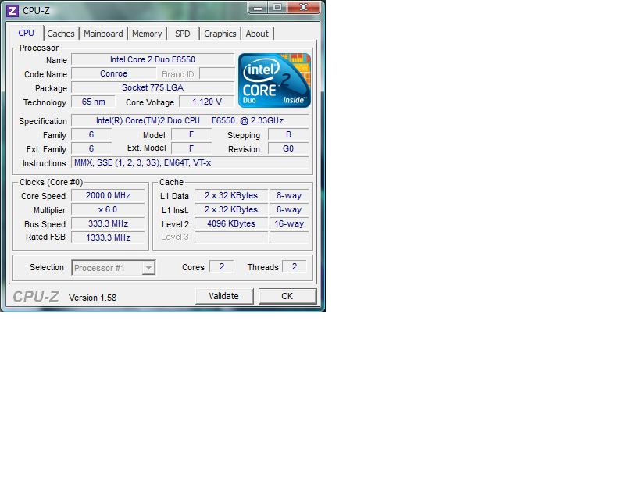
Task: Click the processor Name field
Action: [152, 59]
